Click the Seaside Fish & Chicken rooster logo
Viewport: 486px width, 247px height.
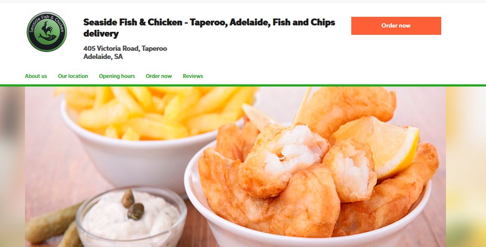(x=47, y=32)
